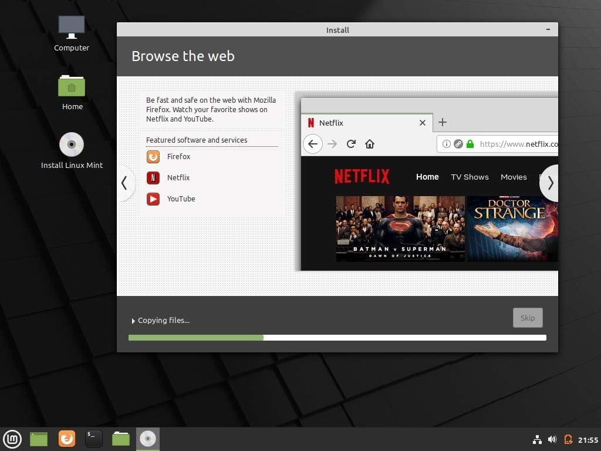Screen dimensions: 601x451
Task: Select TV Shows in the Netflix navigation
Action: [470, 177]
